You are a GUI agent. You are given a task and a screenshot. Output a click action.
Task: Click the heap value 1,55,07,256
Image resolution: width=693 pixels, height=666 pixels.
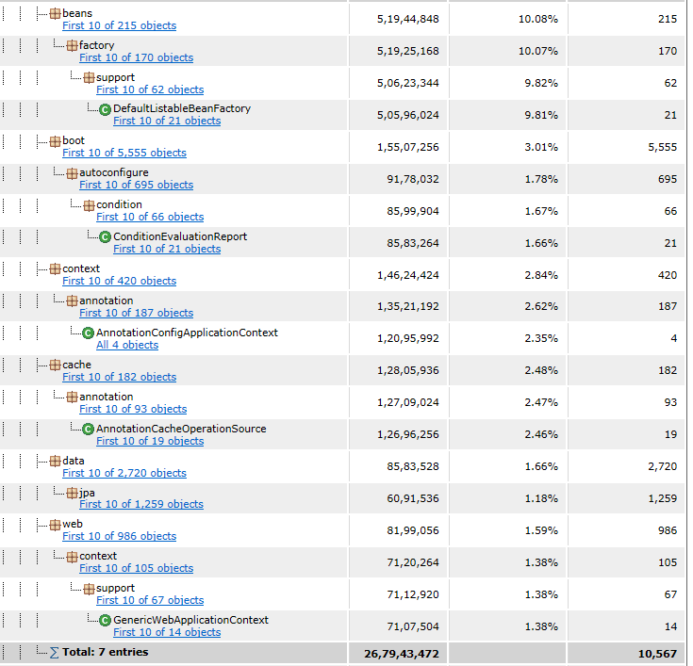[x=408, y=147]
